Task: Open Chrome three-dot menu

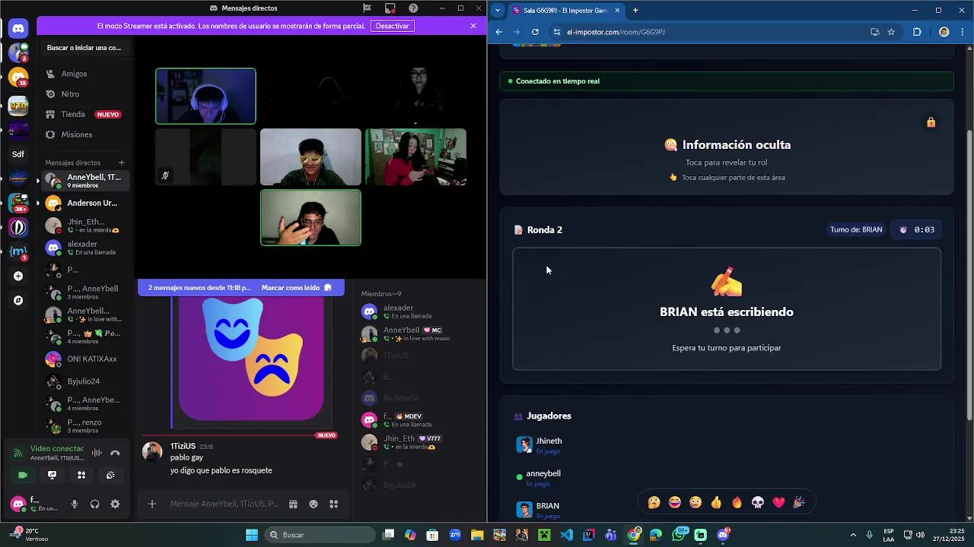Action: (x=963, y=32)
